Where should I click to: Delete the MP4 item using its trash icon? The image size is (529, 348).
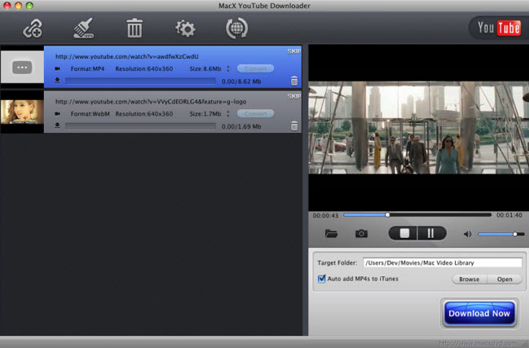click(294, 81)
